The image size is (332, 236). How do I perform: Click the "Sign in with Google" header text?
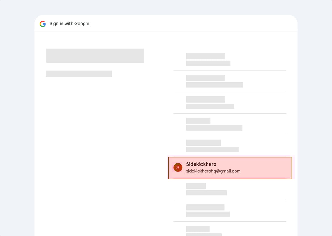point(69,24)
